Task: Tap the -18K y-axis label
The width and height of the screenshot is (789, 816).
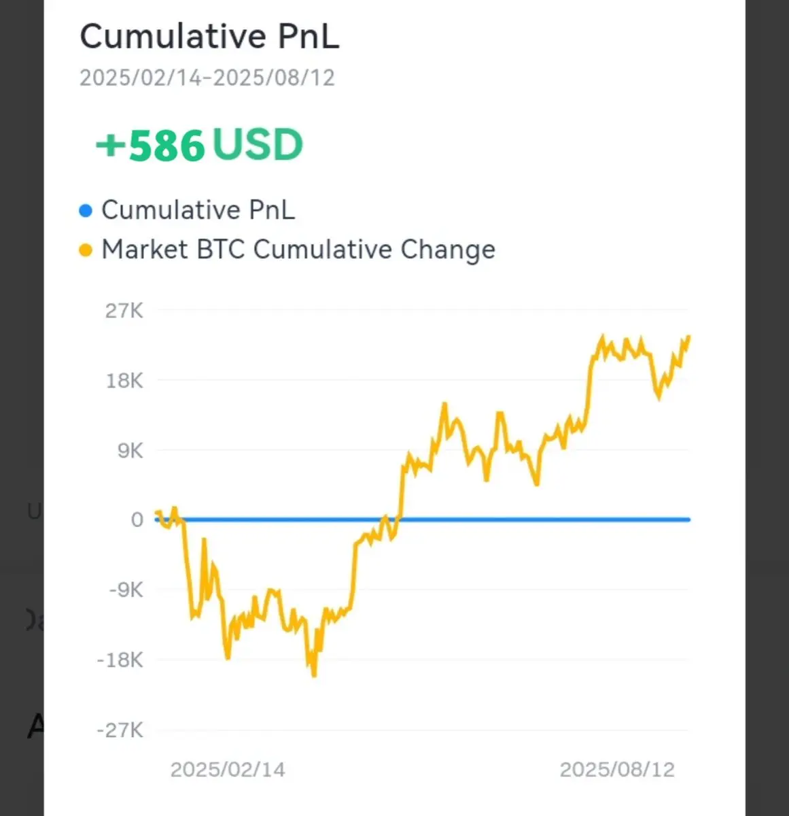Action: pyautogui.click(x=120, y=660)
